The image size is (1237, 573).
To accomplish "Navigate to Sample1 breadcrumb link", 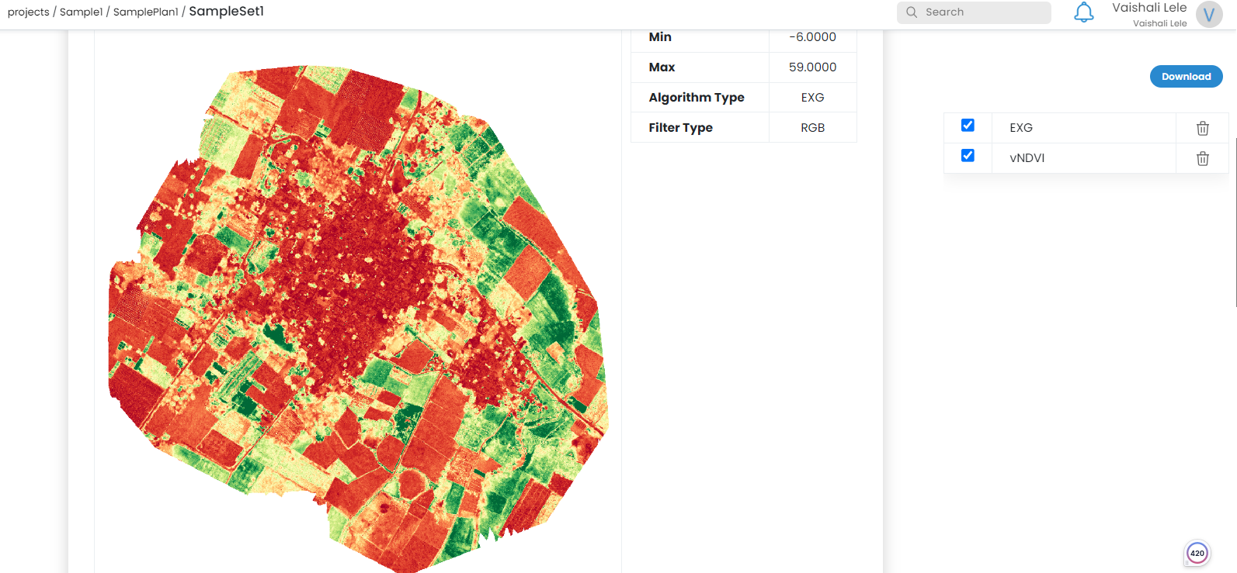I will 81,12.
